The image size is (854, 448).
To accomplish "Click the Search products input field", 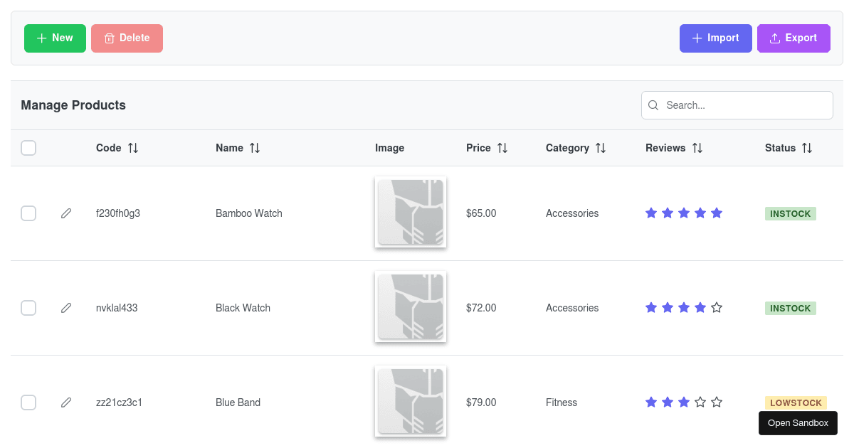I will point(744,105).
